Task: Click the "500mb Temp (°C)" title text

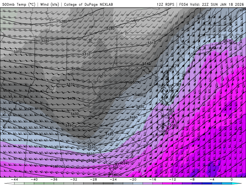Action: point(19,4)
